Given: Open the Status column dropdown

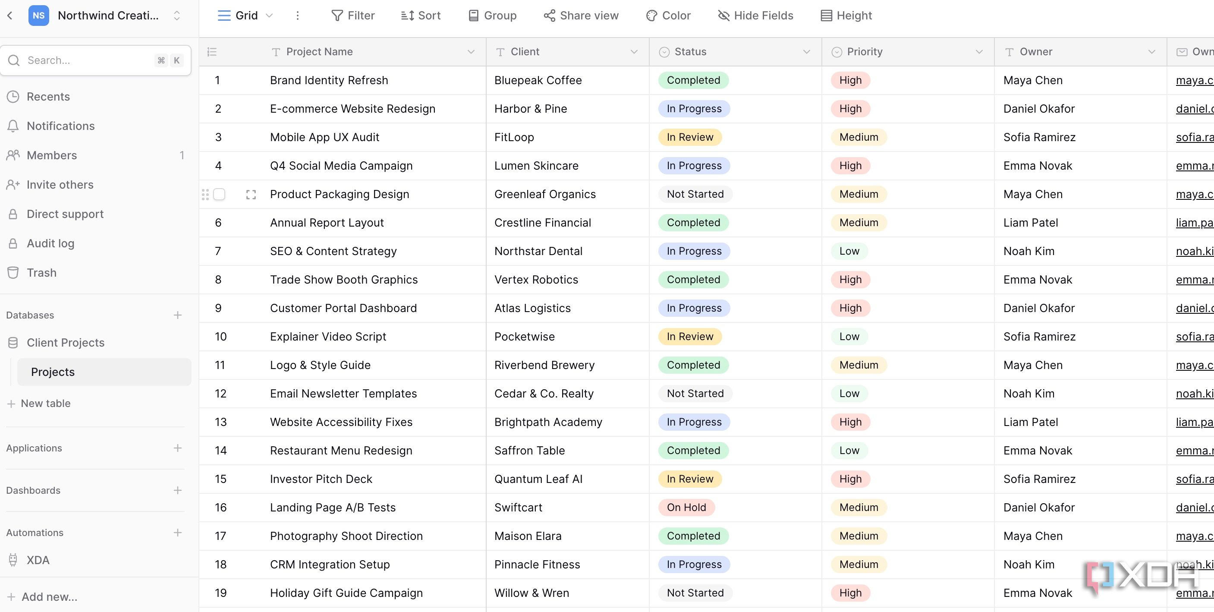Looking at the screenshot, I should 806,52.
